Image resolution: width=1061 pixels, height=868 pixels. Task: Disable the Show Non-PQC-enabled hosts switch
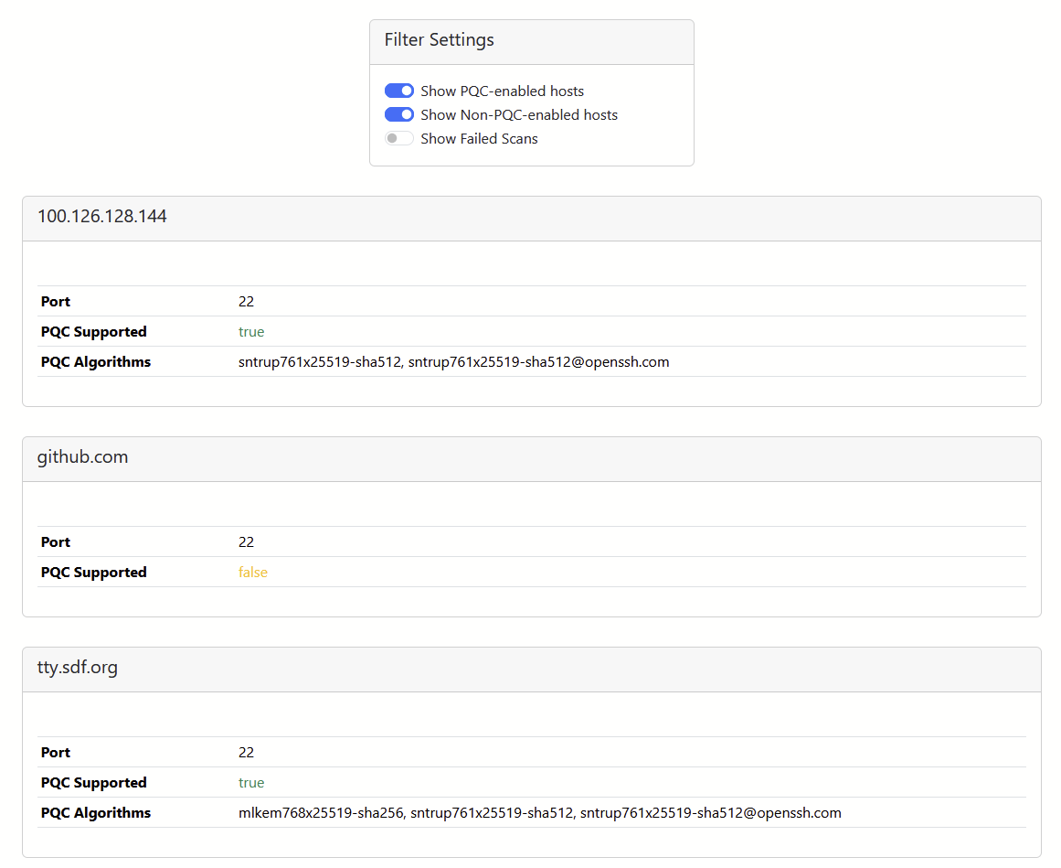point(399,114)
